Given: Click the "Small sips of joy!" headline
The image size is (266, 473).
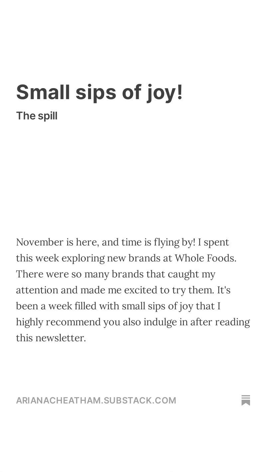Looking at the screenshot, I should tap(99, 92).
